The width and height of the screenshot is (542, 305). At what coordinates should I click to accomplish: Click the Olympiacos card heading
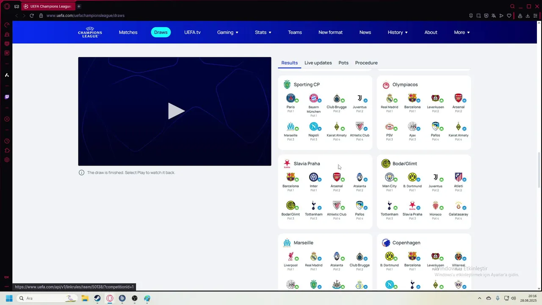click(x=405, y=84)
